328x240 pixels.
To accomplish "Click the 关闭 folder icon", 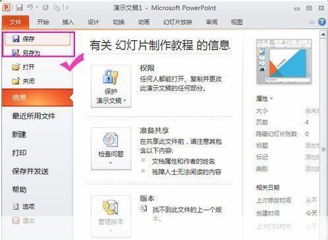I will pos(16,81).
